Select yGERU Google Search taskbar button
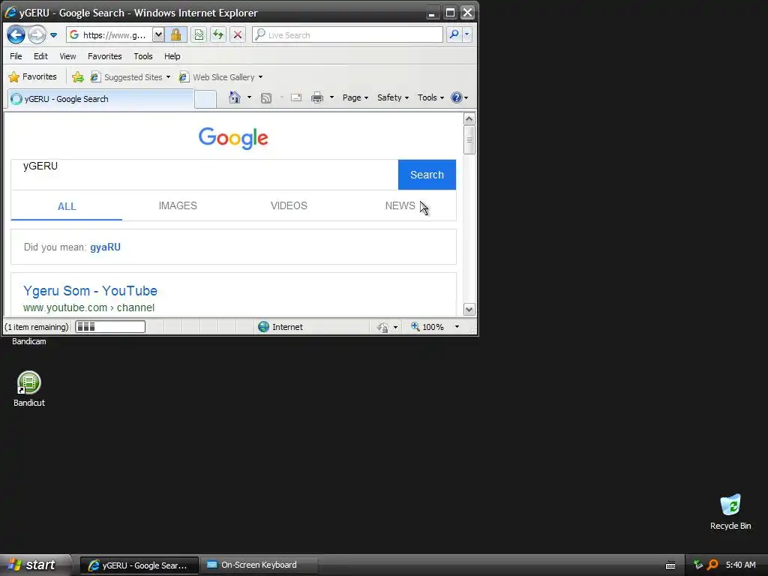The width and height of the screenshot is (768, 576). tap(139, 565)
